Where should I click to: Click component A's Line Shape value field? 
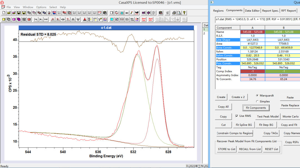[x=252, y=40]
